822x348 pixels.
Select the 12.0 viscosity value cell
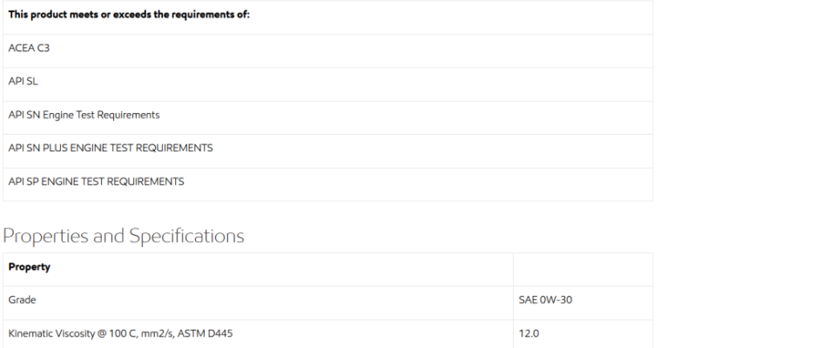pos(583,334)
